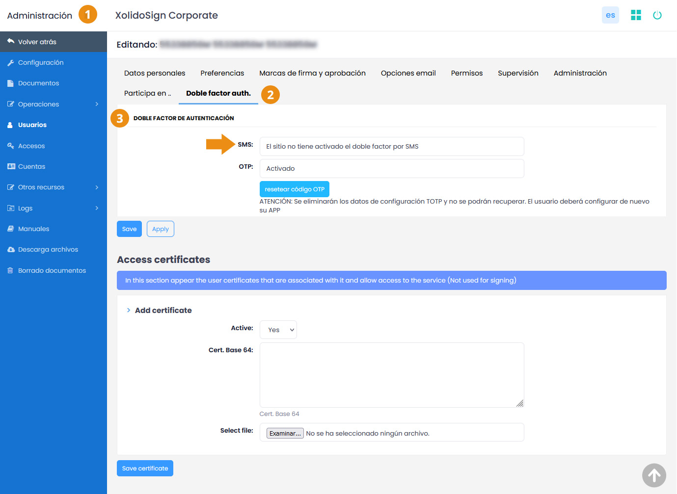Click the Examinar file browse button

(x=285, y=433)
